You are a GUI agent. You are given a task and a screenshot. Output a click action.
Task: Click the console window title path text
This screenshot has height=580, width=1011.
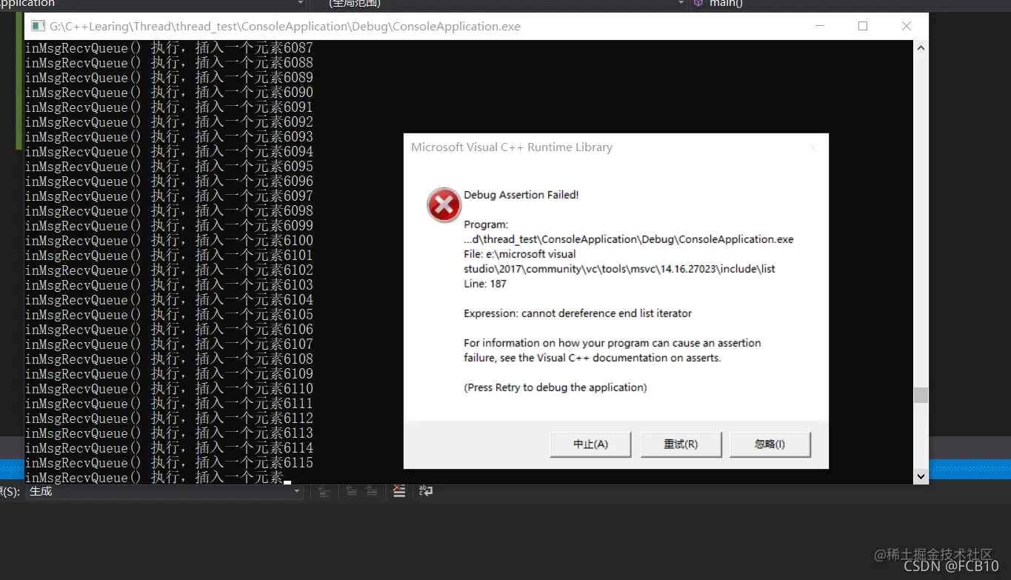click(x=285, y=27)
